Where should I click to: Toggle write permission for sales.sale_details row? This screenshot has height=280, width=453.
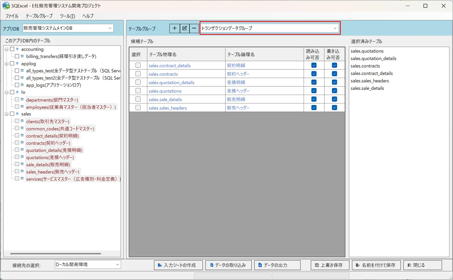(x=334, y=99)
